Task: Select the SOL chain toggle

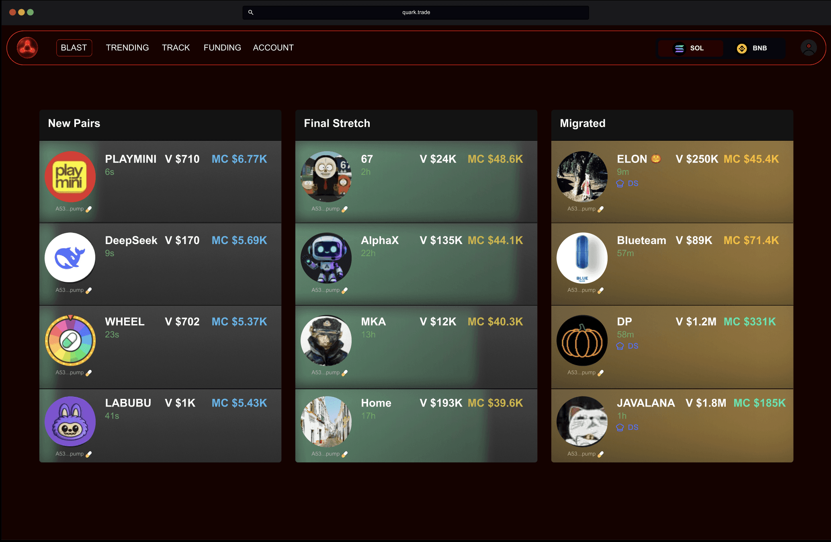Action: [690, 48]
